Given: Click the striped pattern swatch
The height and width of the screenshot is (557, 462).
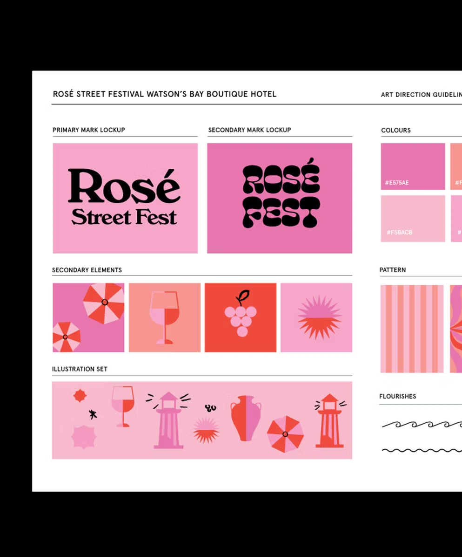Looking at the screenshot, I should pos(413,328).
